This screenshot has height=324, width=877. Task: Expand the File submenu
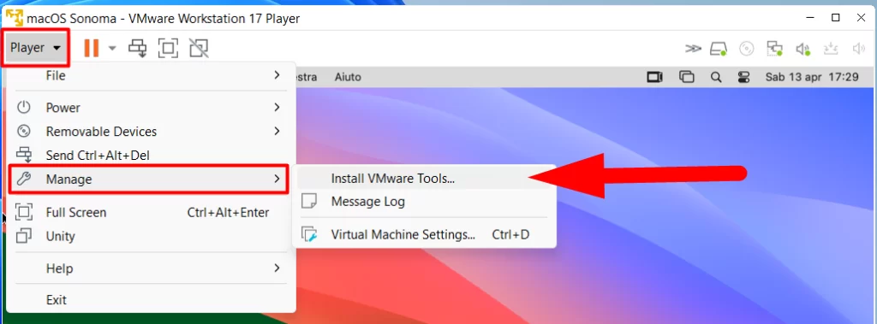[x=151, y=75]
